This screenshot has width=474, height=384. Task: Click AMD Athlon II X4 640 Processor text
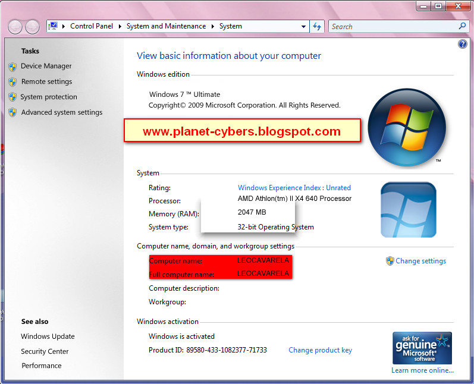pyautogui.click(x=295, y=199)
